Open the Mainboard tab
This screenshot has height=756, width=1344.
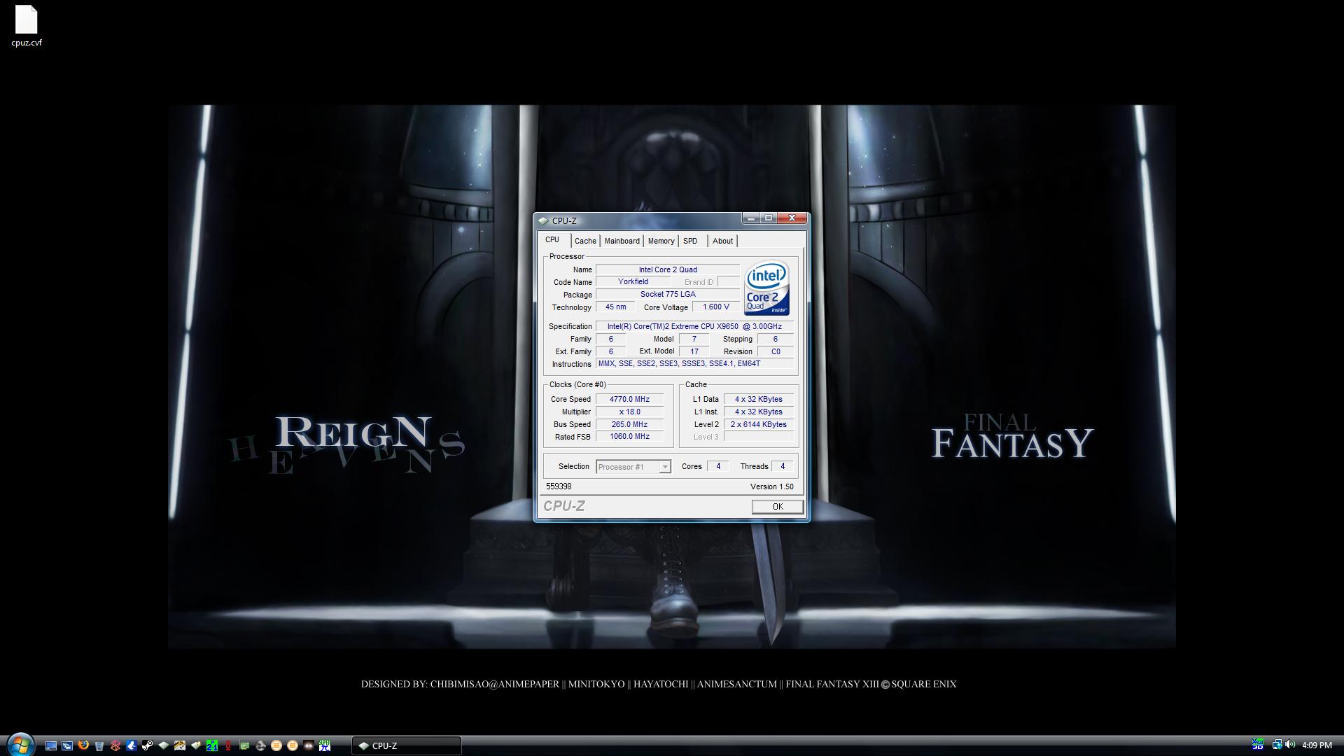622,241
